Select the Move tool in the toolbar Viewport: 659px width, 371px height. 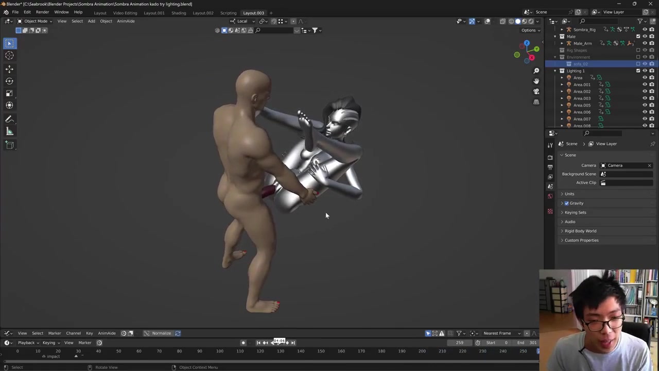(x=9, y=69)
